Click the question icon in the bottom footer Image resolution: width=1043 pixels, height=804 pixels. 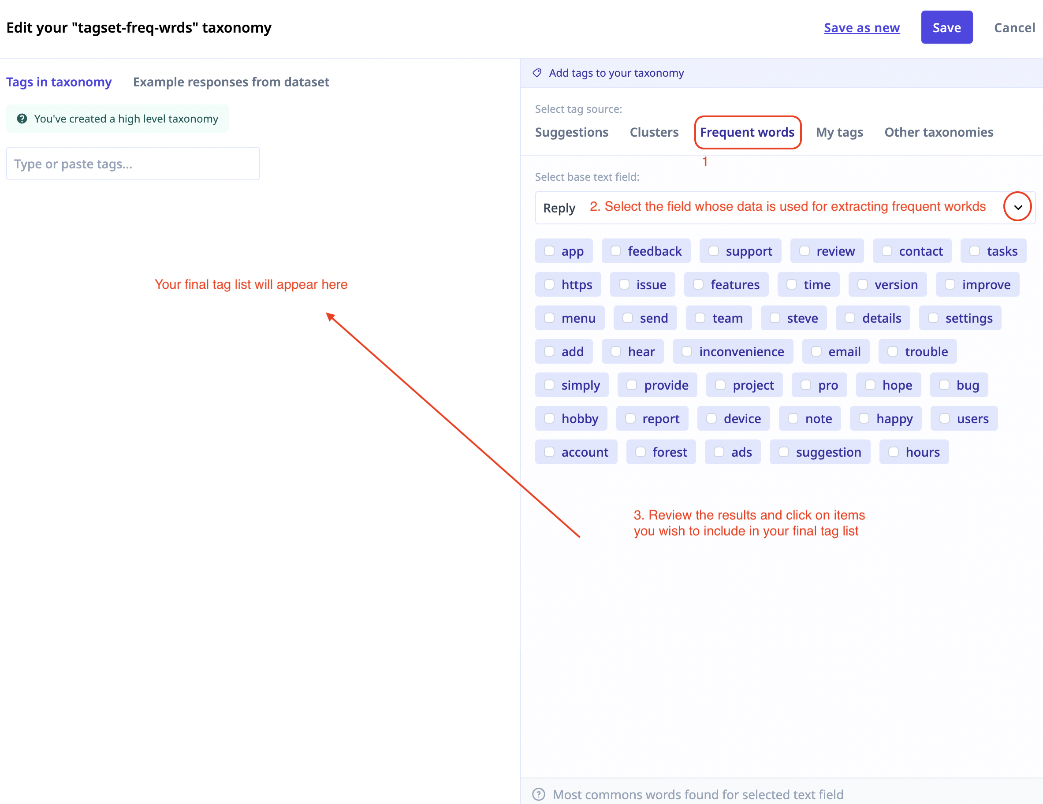click(x=538, y=794)
